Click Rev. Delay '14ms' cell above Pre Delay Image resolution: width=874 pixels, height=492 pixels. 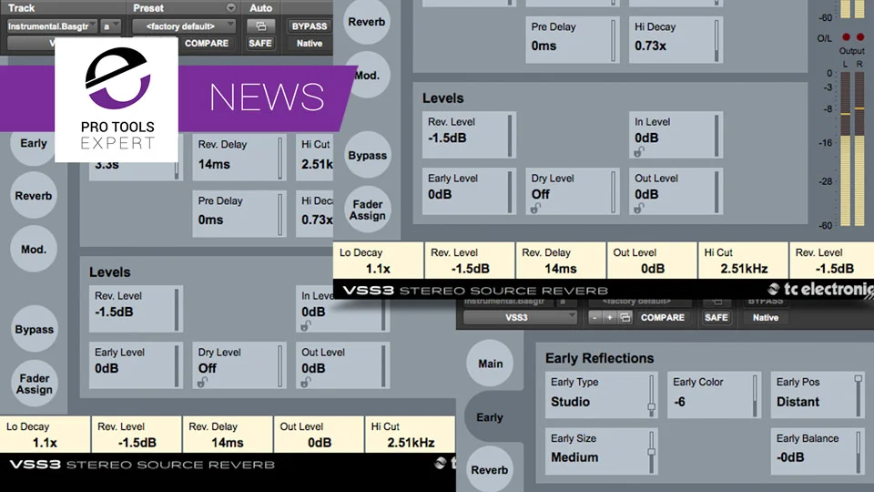239,158
